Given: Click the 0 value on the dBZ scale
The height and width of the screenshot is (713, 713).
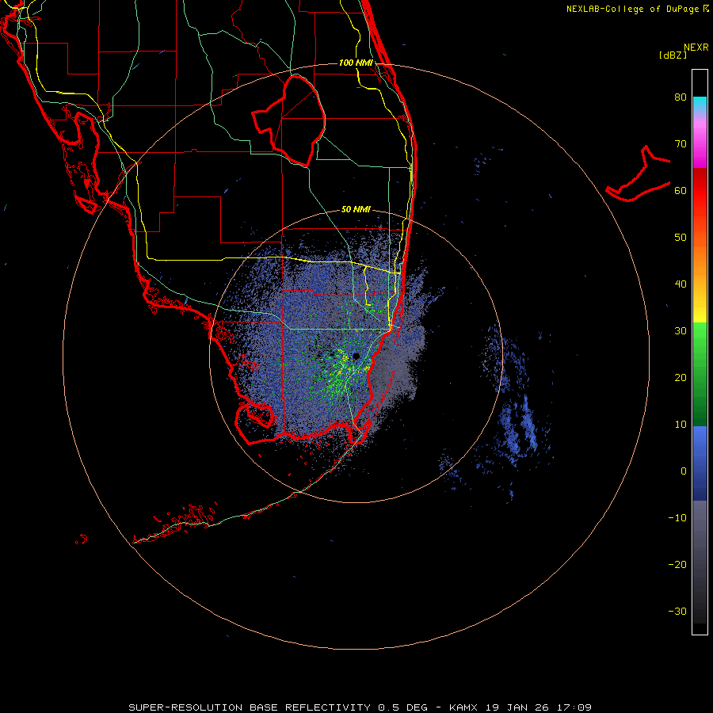Looking at the screenshot, I should (x=684, y=471).
